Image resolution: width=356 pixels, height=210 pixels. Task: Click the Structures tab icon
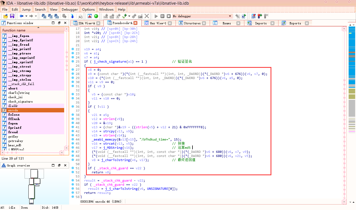point(181,23)
